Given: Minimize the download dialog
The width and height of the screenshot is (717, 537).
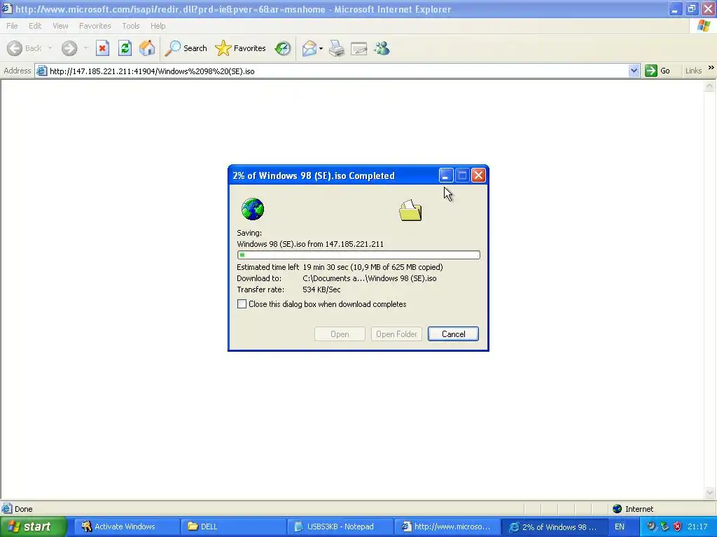Looking at the screenshot, I should (x=446, y=176).
